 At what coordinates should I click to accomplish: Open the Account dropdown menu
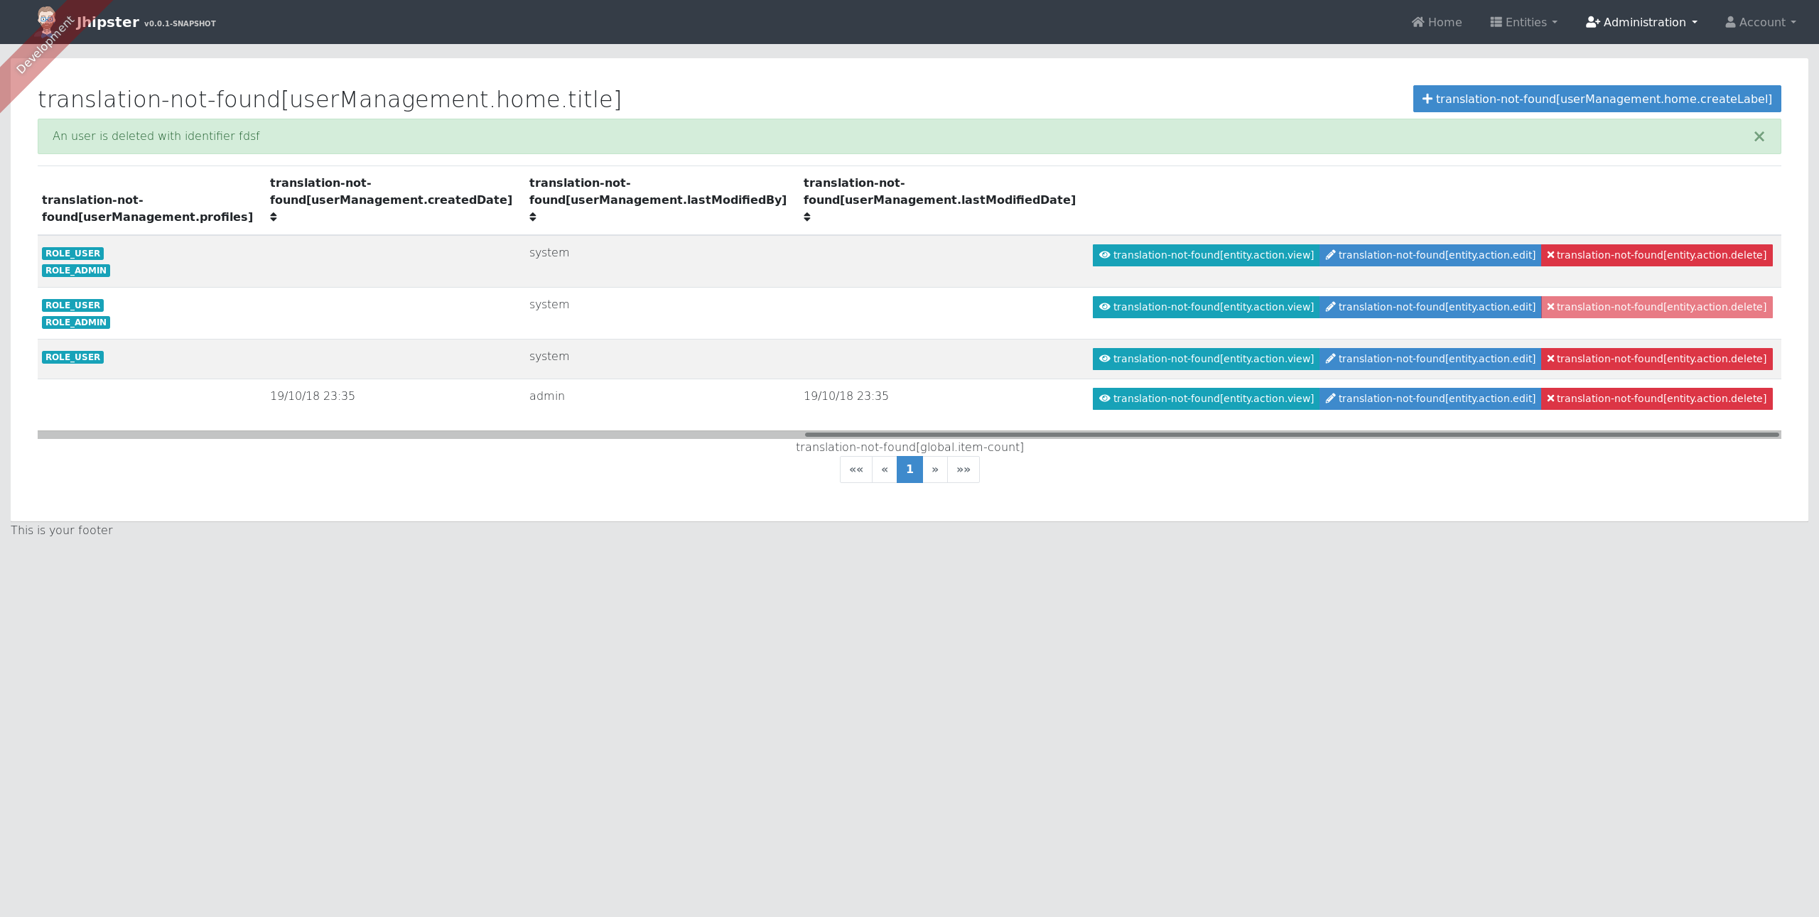(x=1760, y=22)
